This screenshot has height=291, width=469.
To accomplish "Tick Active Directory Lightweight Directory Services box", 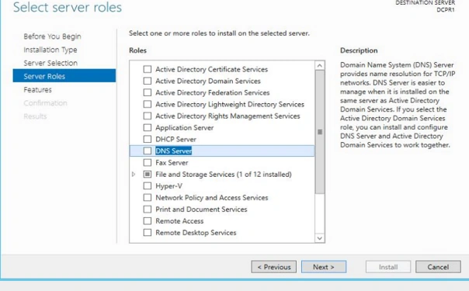I will click(148, 104).
